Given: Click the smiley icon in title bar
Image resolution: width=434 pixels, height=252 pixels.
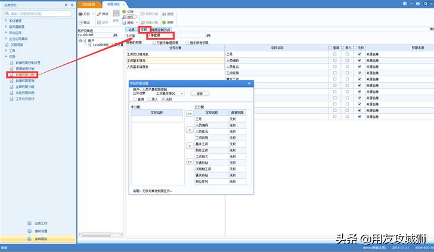Looking at the screenshot, I should [405, 4].
